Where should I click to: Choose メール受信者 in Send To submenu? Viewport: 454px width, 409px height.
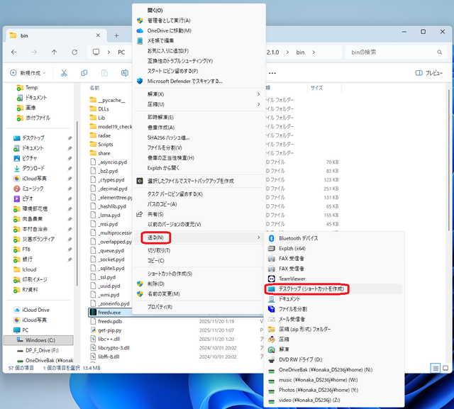[x=334, y=319]
